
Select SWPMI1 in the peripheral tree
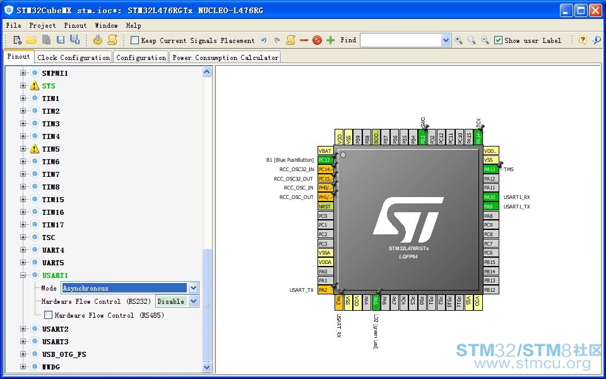[x=55, y=73]
